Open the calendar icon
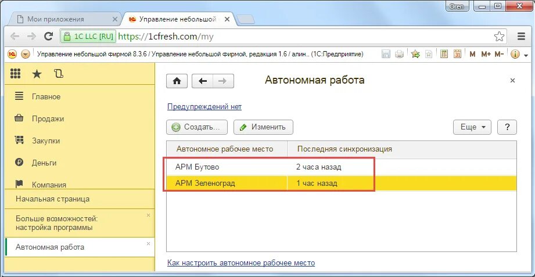 point(457,54)
